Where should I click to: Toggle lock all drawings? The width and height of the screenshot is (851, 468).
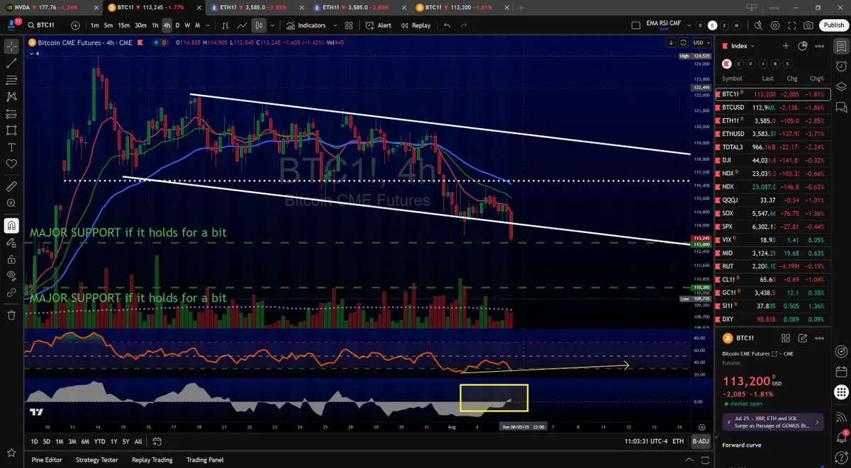(x=11, y=259)
